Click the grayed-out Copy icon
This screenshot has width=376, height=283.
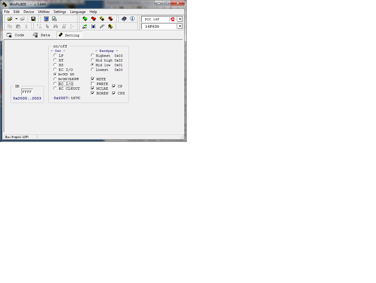pyautogui.click(x=10, y=26)
